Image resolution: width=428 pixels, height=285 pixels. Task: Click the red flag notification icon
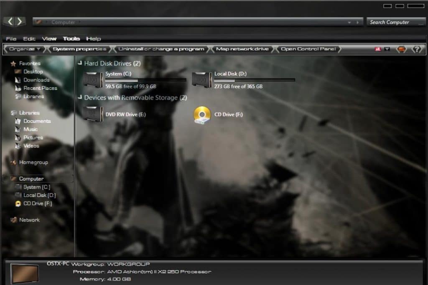pyautogui.click(x=377, y=49)
